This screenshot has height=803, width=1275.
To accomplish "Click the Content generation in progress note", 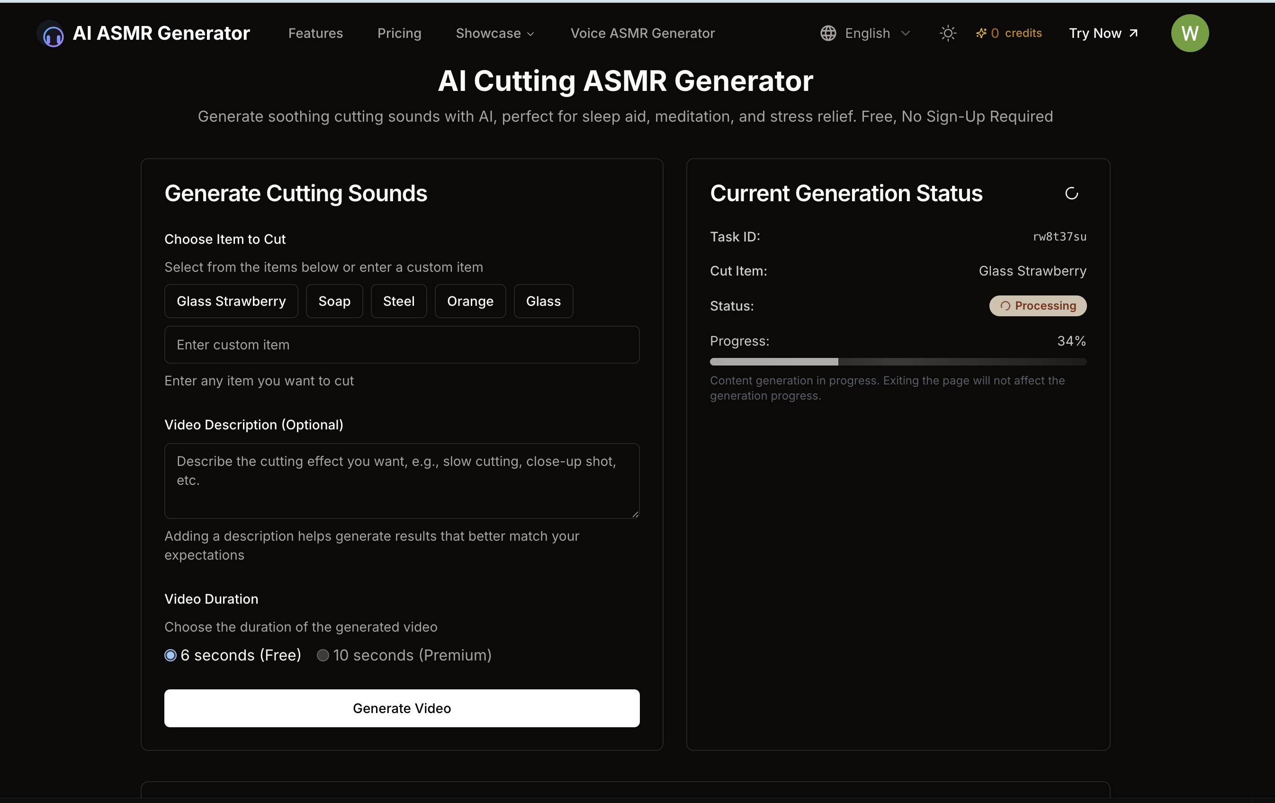I will pyautogui.click(x=888, y=388).
